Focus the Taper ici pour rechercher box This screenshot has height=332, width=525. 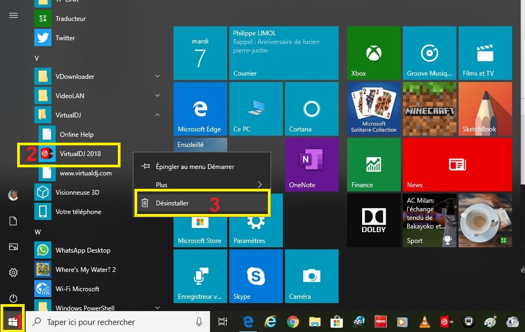[118, 322]
